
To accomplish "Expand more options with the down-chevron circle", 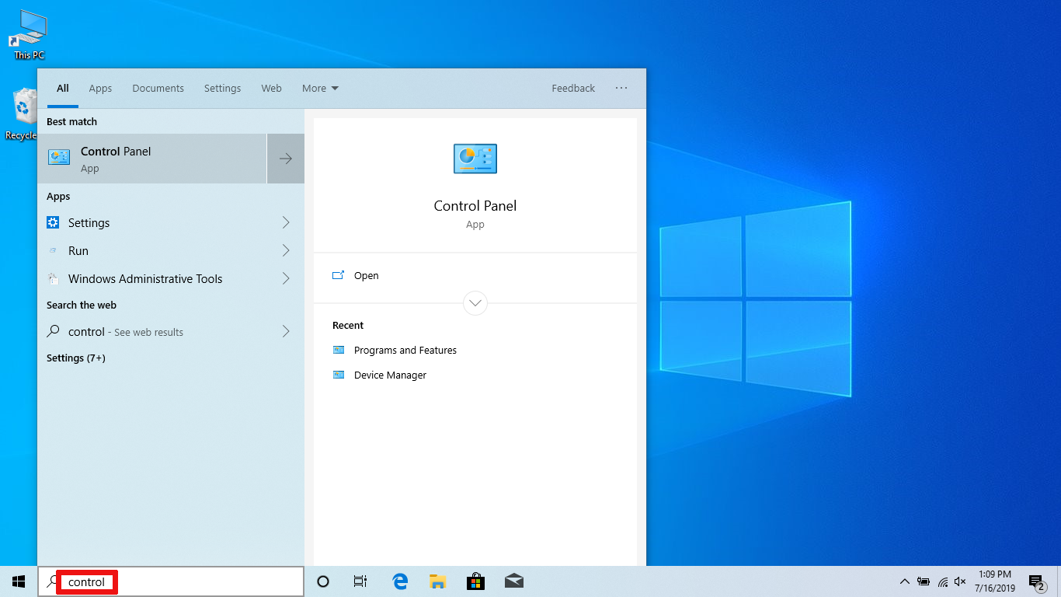I will point(475,303).
